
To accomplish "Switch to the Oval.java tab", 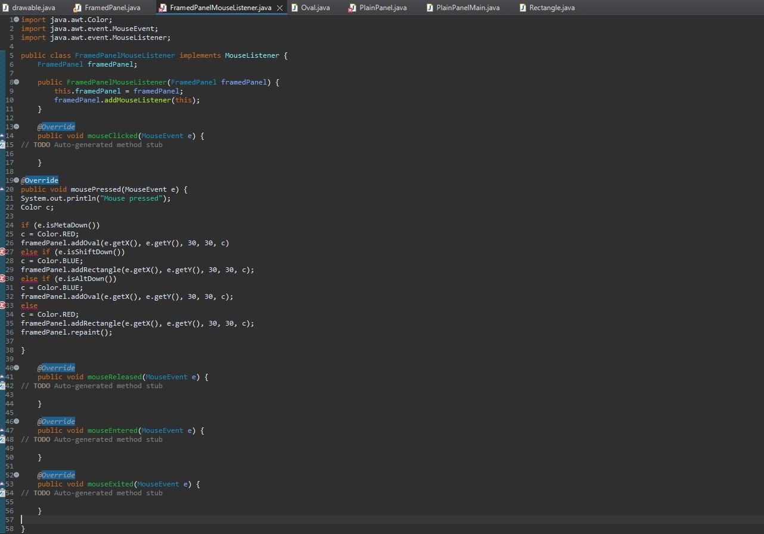I will (315, 8).
